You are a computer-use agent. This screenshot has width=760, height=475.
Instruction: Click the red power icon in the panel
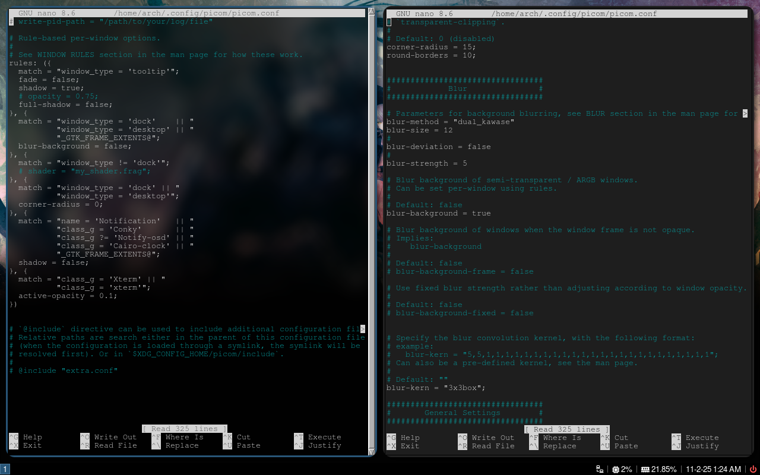click(x=753, y=469)
